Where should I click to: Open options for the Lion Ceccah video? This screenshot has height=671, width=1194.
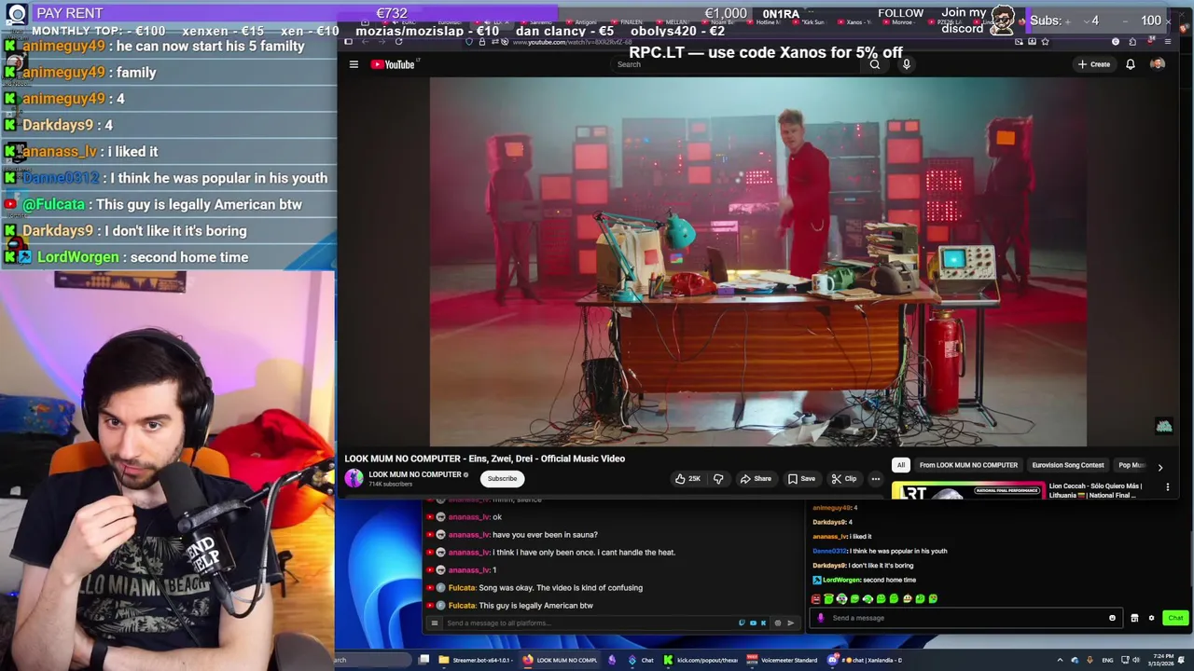(1167, 486)
